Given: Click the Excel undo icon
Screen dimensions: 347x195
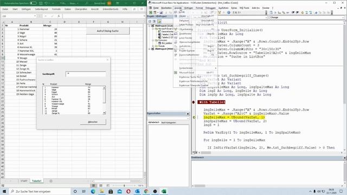Looking at the screenshot, I should pyautogui.click(x=46, y=3).
